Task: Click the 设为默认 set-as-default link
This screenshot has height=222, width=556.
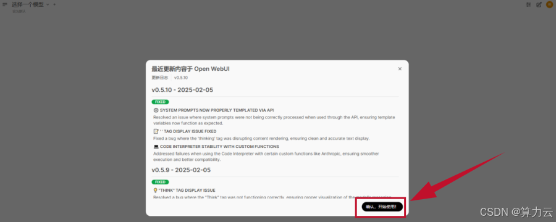Action: tap(19, 11)
